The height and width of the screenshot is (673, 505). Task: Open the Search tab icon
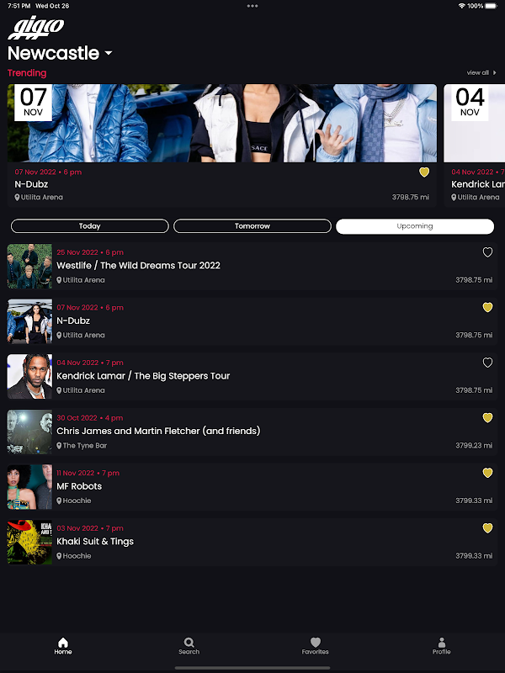tap(189, 643)
